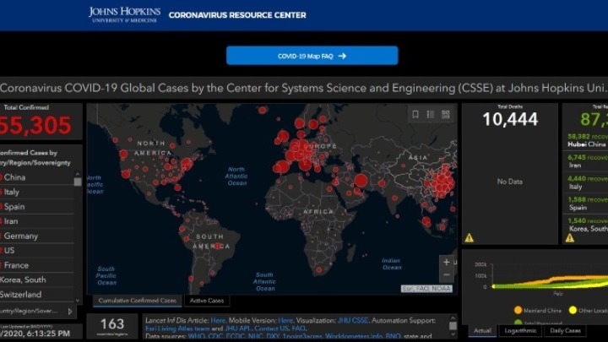The height and width of the screenshot is (342, 608).
Task: Select China in the country list
Action: (37, 177)
